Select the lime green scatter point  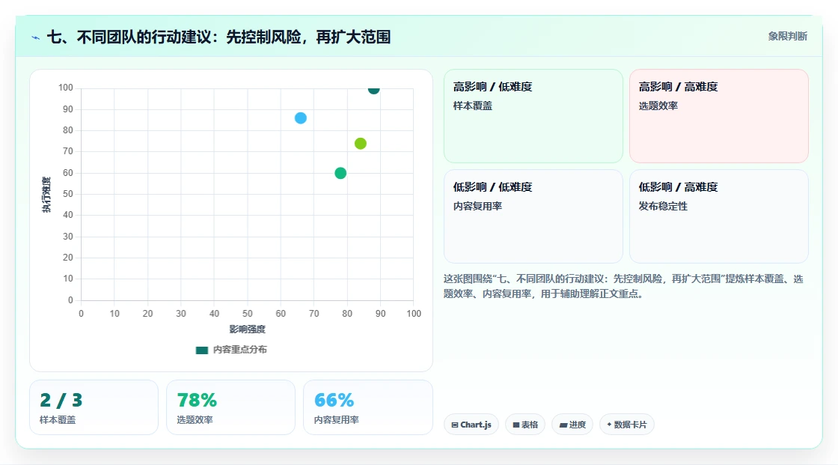click(x=360, y=144)
